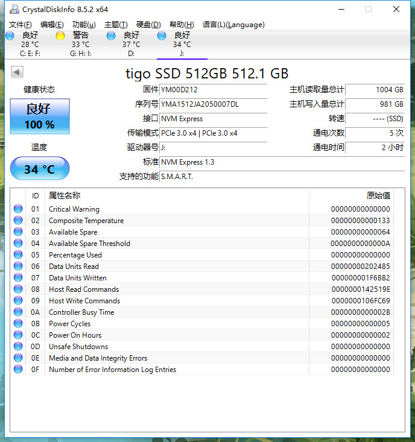Open the 主题(T) menu
Viewport: 415px width, 442px height.
[116, 25]
